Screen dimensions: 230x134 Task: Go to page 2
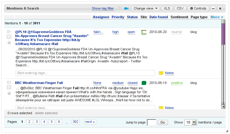tap(29, 122)
